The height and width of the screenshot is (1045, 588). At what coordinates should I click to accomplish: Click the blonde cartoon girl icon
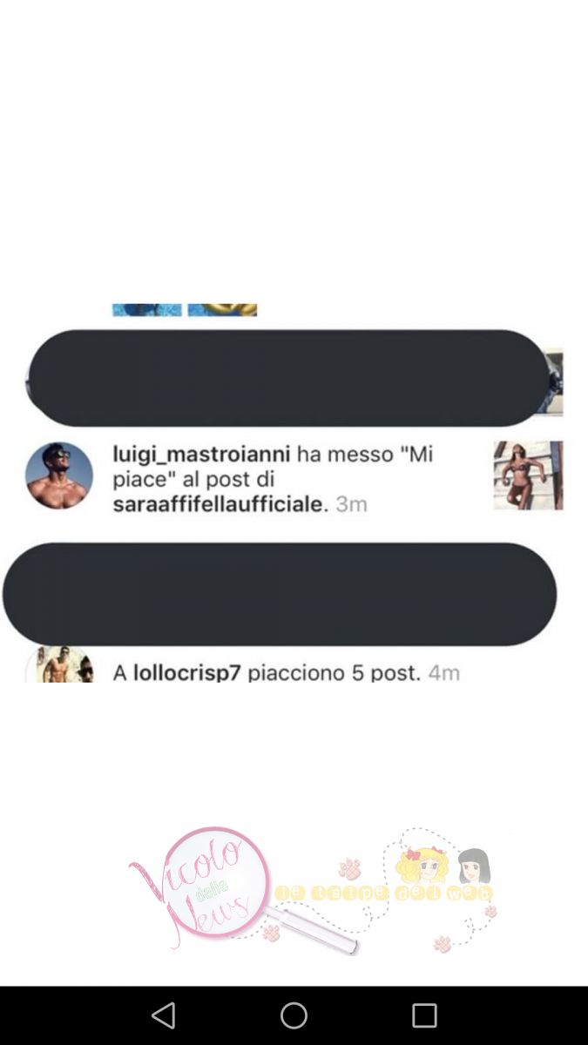[423, 866]
